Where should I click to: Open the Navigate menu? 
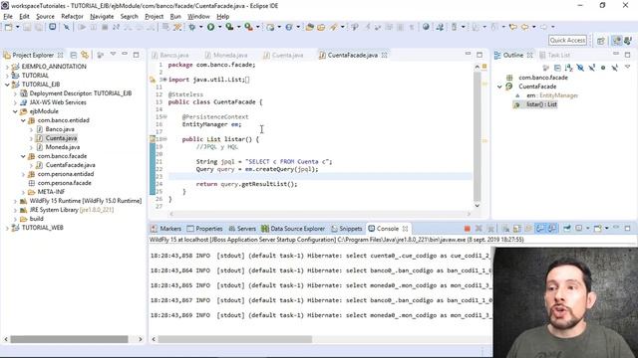102,16
